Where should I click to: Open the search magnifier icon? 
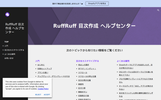[158, 10]
